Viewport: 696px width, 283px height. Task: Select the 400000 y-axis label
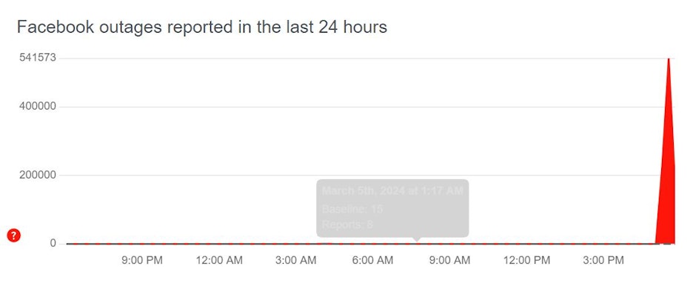[x=37, y=107]
